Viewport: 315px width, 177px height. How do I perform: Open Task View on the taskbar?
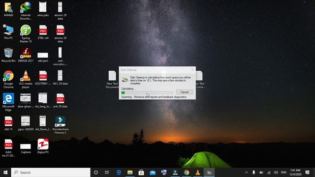pos(107,173)
